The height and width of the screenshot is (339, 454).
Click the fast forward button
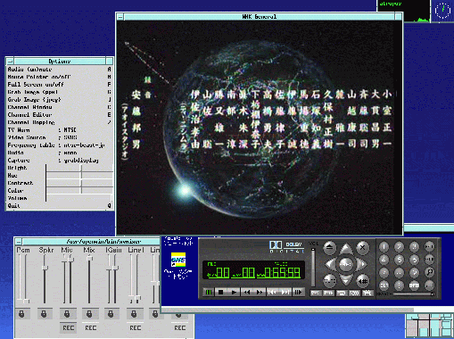(260, 292)
